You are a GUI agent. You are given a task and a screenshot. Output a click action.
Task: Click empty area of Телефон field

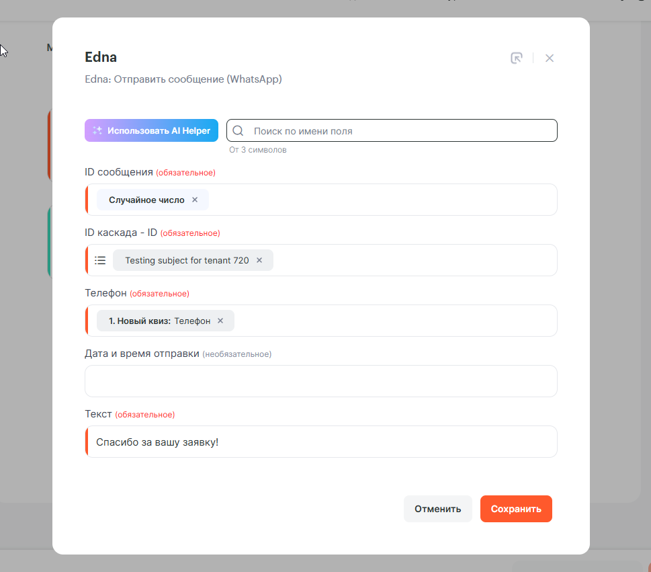[x=396, y=321]
